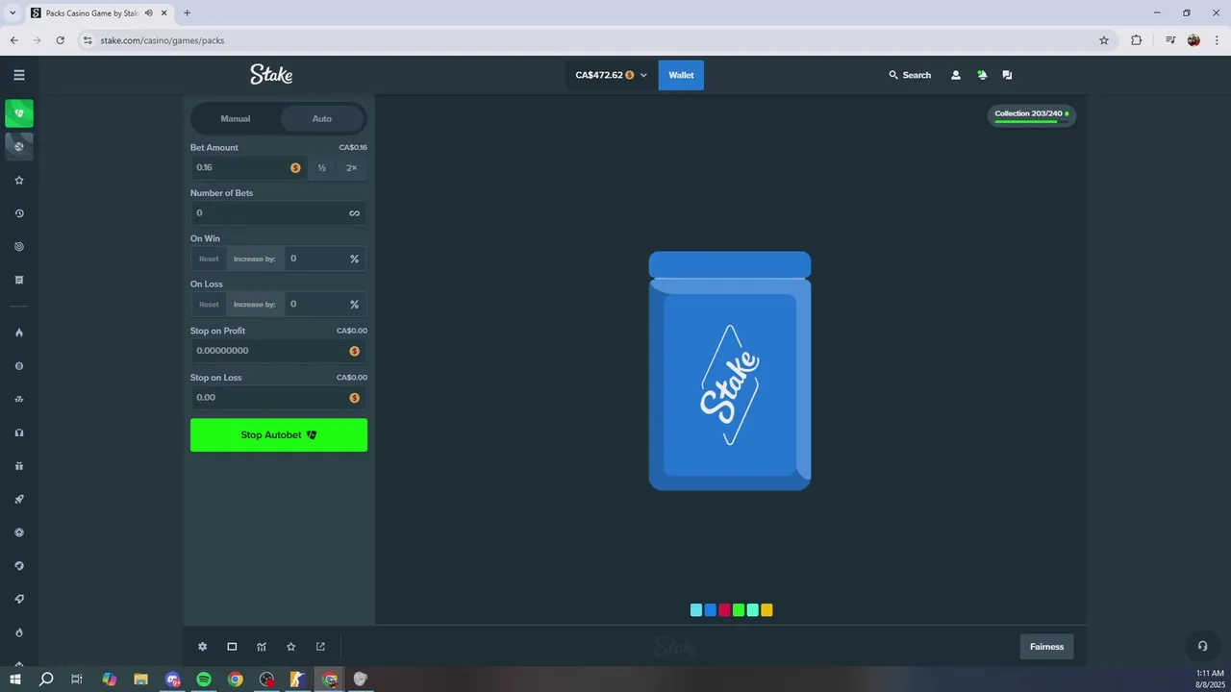Open the Challenges target sidebar icon
The image size is (1231, 692).
click(19, 247)
